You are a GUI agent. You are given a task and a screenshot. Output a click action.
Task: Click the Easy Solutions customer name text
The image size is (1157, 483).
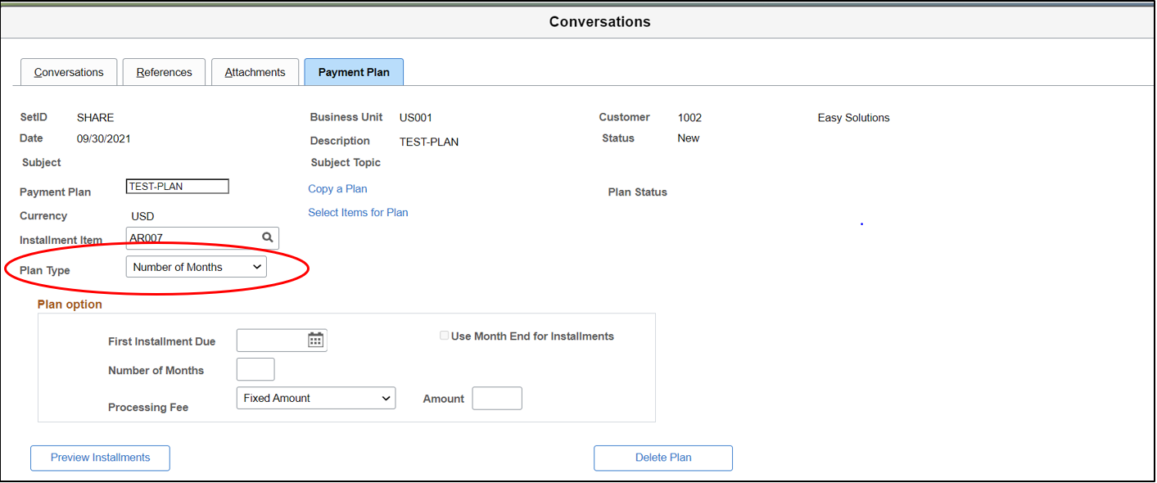coord(853,118)
